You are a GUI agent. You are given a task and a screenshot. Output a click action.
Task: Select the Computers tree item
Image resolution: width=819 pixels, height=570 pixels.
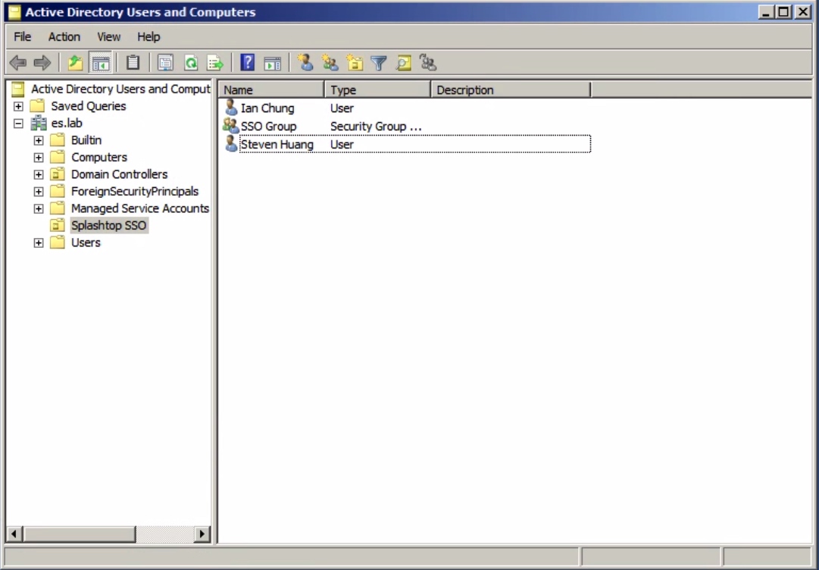[99, 157]
